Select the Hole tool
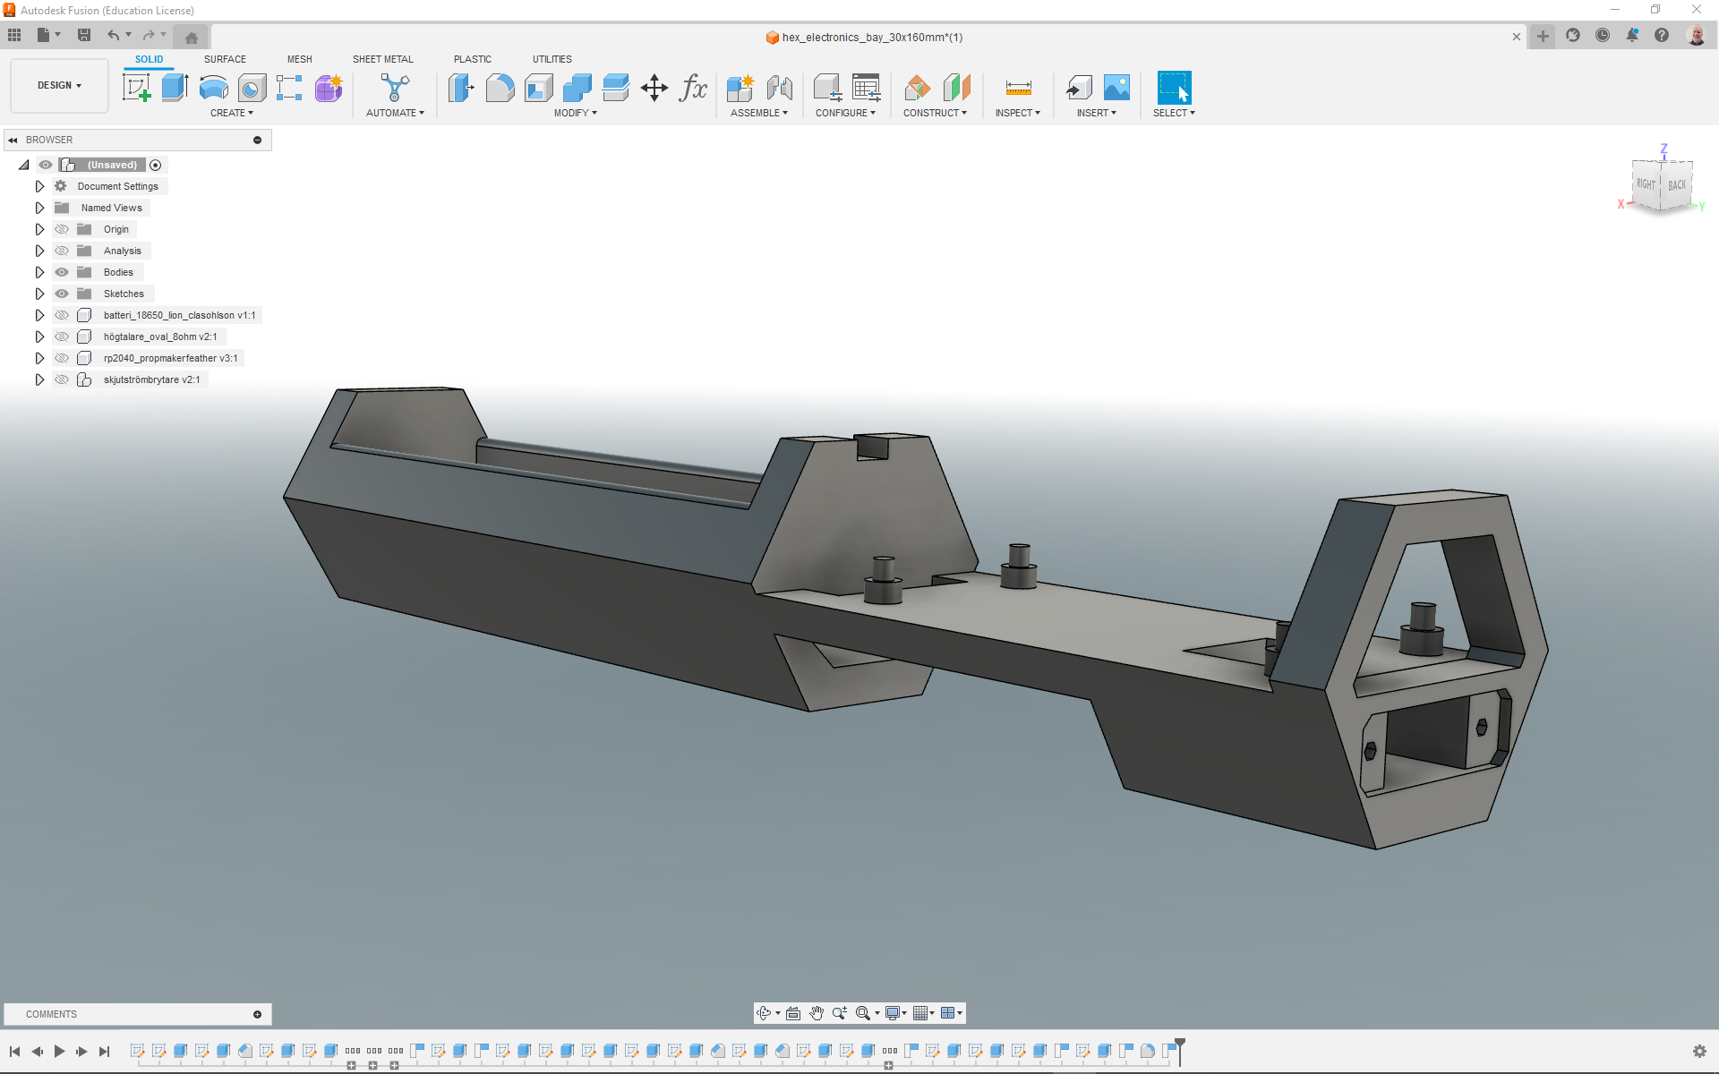Viewport: 1719px width, 1074px height. click(252, 88)
